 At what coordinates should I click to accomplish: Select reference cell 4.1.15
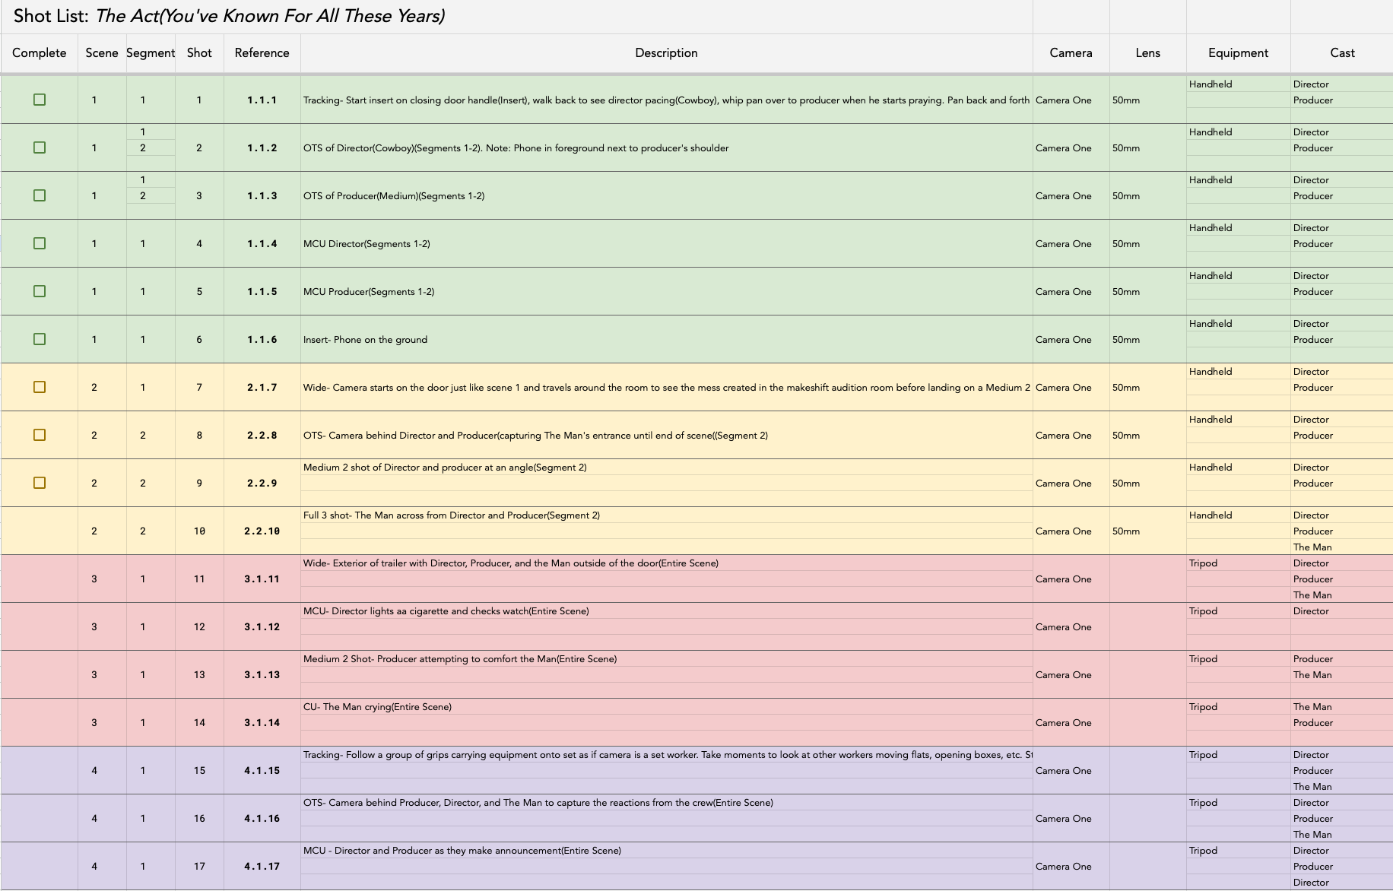click(x=262, y=770)
